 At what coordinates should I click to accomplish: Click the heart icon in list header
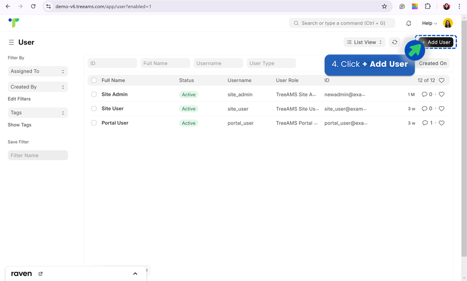pos(441,80)
